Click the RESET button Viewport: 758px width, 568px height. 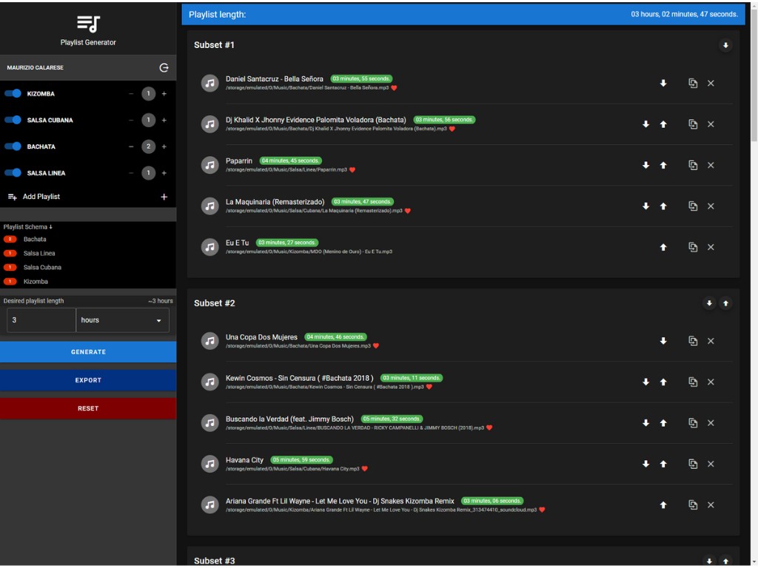tap(88, 408)
